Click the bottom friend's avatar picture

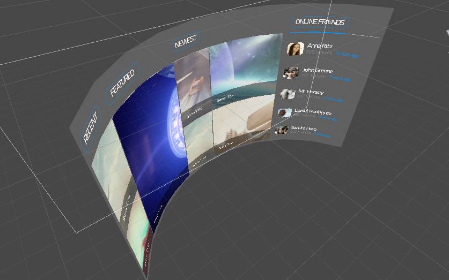(281, 130)
